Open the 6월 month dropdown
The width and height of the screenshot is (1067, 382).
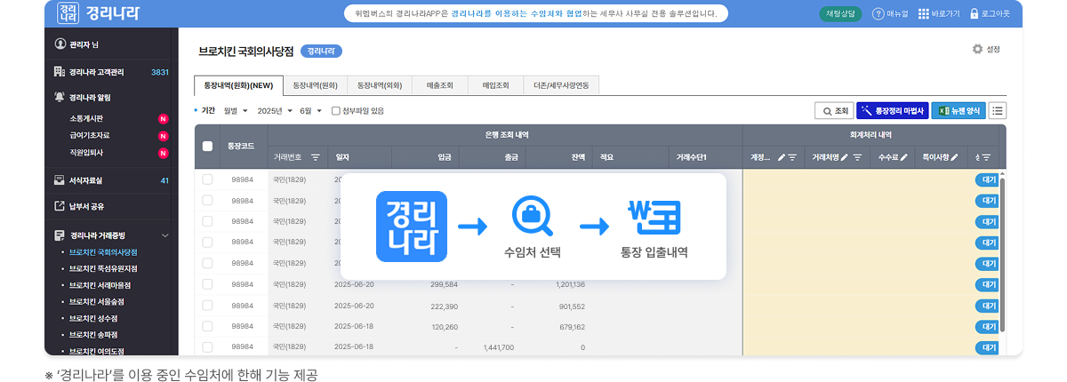(x=311, y=111)
